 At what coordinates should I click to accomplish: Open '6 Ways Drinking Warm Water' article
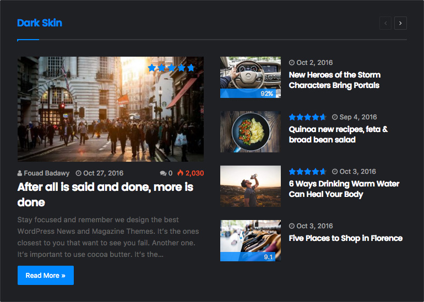point(344,189)
